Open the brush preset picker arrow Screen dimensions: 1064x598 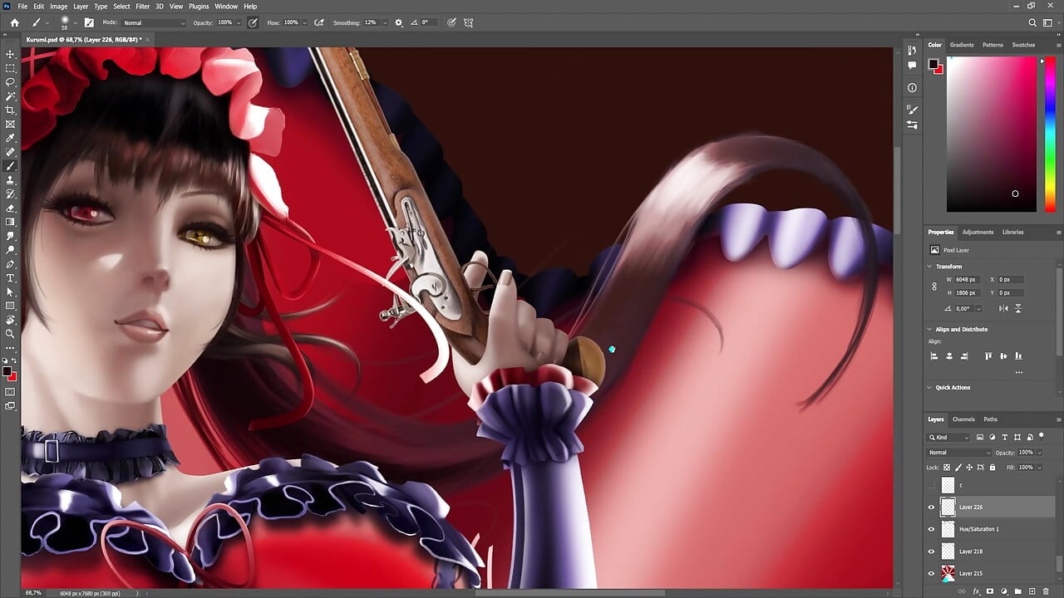pos(76,22)
